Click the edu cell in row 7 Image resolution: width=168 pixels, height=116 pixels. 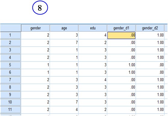point(93,80)
